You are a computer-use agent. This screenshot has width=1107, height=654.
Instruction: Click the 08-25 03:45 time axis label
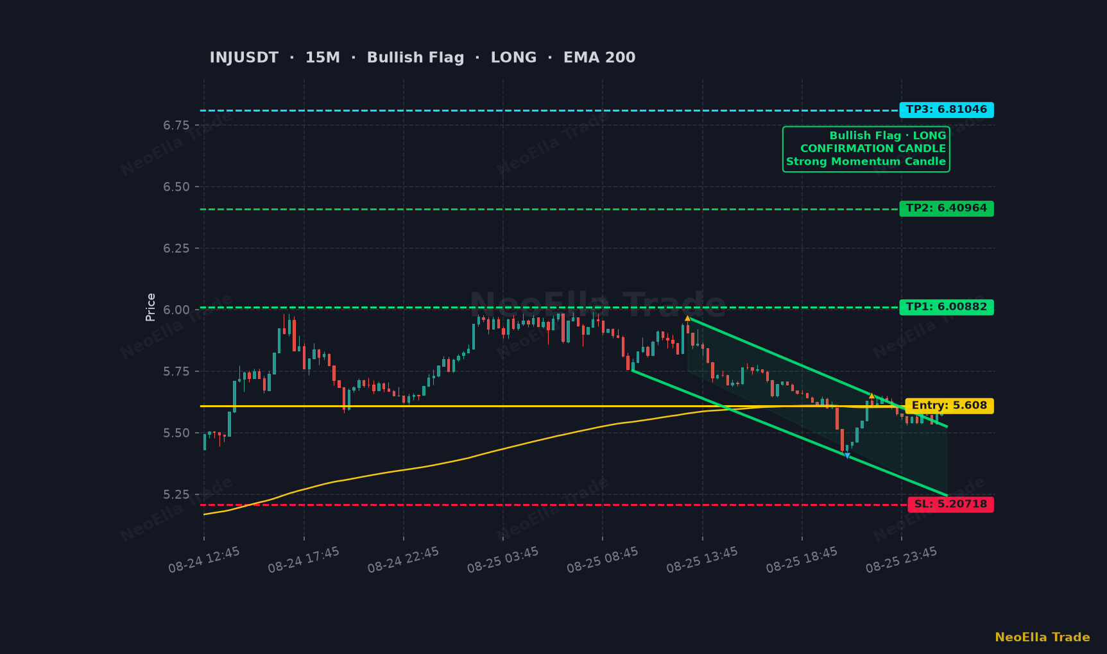503,560
